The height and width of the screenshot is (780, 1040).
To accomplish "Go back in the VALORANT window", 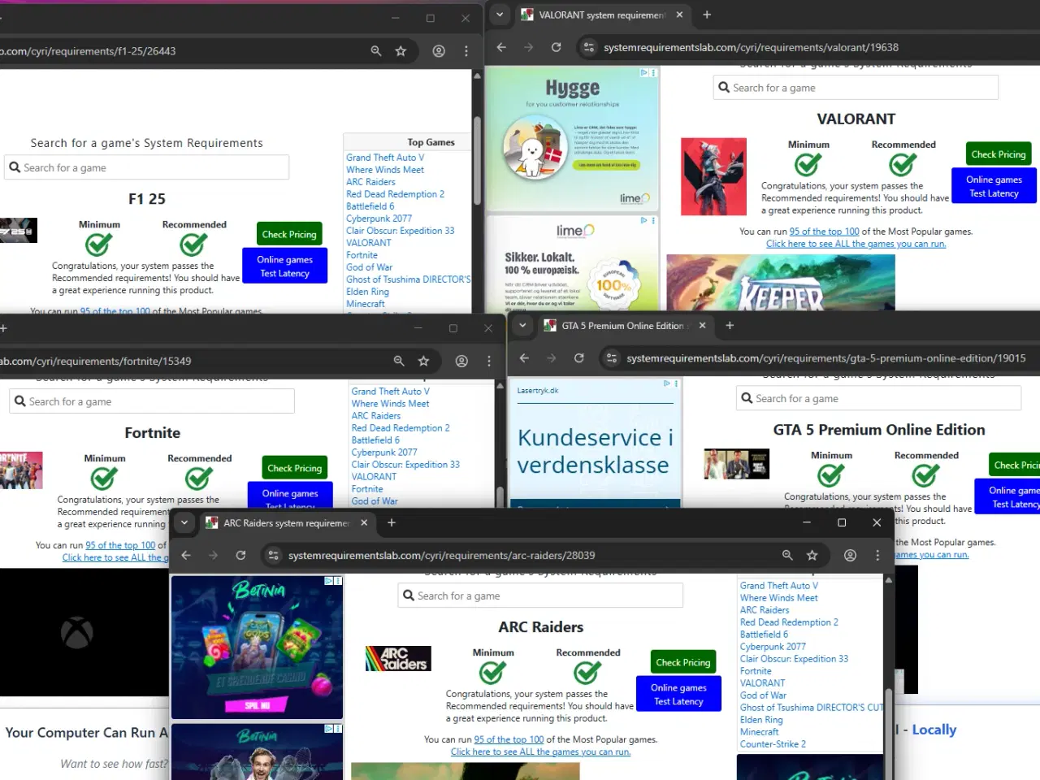I will (501, 47).
